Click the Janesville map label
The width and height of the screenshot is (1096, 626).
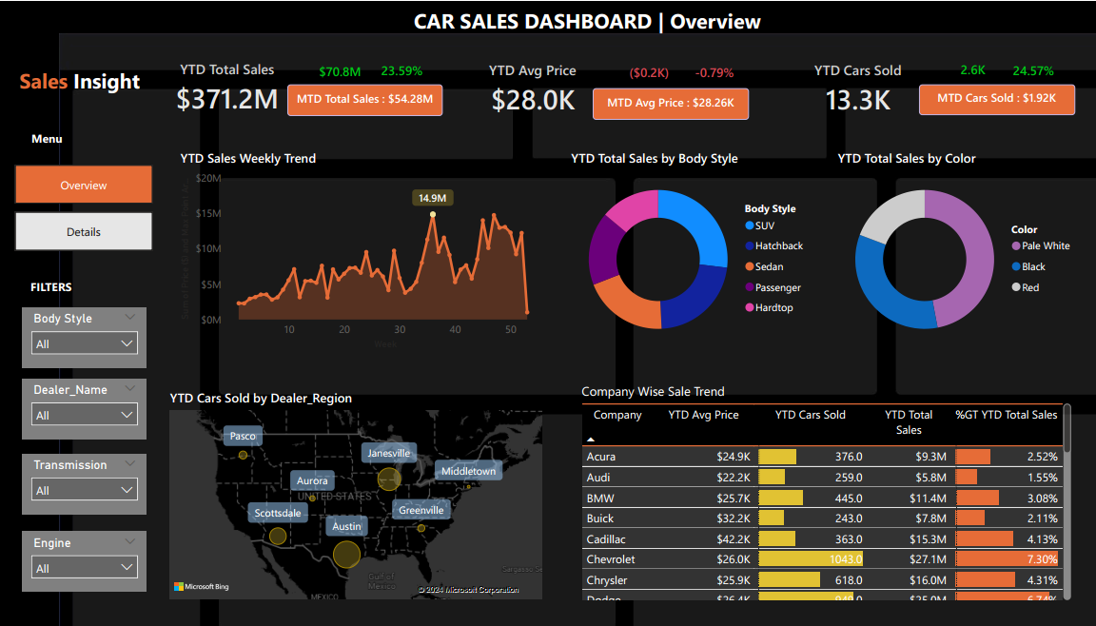coord(388,453)
